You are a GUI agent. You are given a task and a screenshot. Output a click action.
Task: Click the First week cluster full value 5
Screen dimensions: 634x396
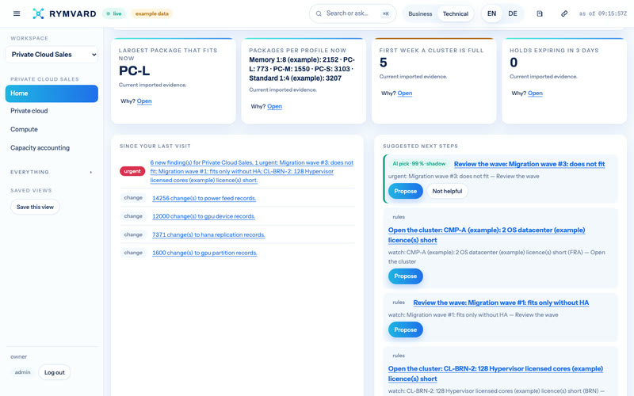pos(384,63)
